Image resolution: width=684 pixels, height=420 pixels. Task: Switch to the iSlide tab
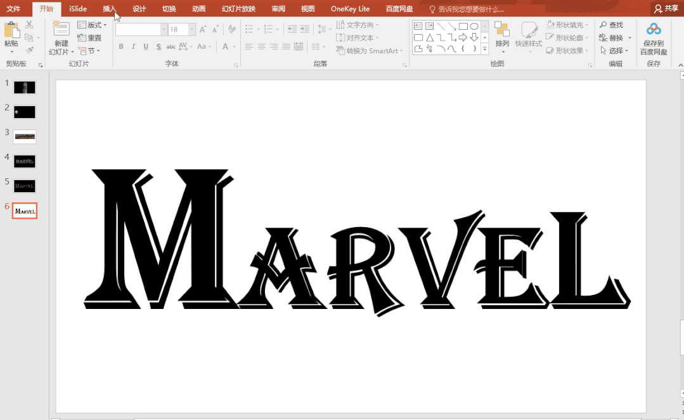(77, 9)
